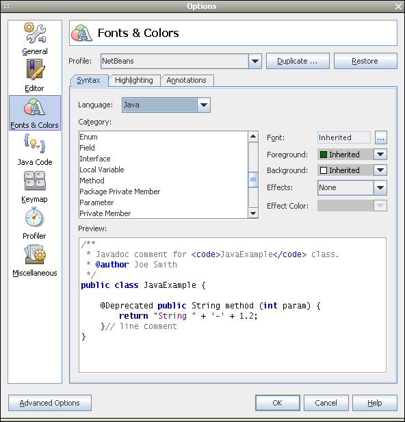Click the category list scrollbar up arrow
This screenshot has height=422, width=405.
[253, 137]
